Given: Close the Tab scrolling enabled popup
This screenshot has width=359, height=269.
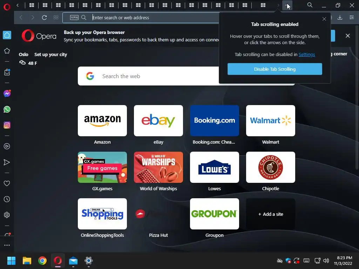Looking at the screenshot, I should [x=324, y=19].
